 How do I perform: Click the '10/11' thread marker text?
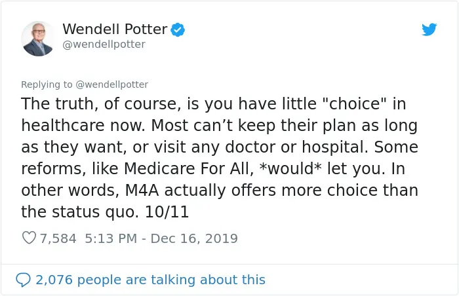coord(167,212)
